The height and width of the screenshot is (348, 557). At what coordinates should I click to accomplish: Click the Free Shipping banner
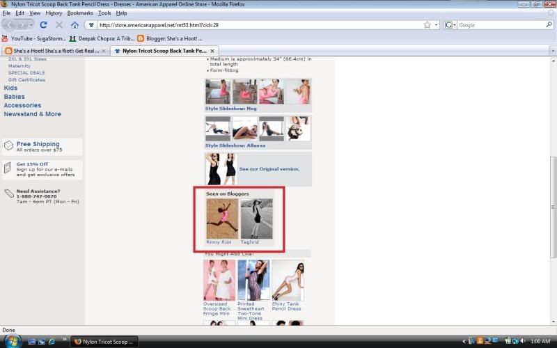point(42,147)
